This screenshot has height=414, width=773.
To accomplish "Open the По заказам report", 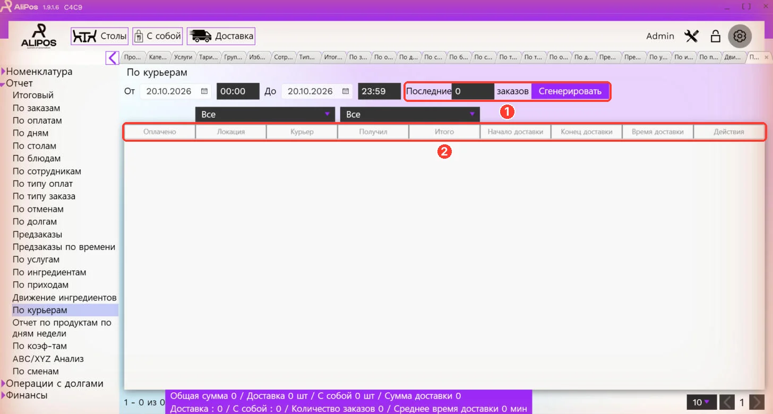I will tap(36, 108).
